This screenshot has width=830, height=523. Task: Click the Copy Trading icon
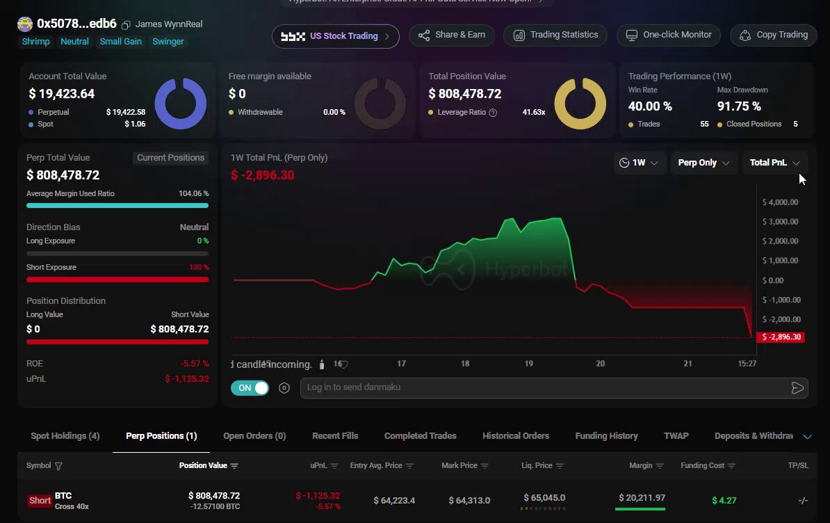(744, 35)
